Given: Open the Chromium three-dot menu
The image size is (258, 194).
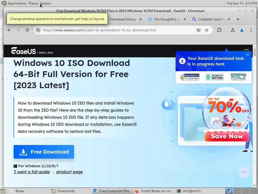Looking at the screenshot, I should pyautogui.click(x=251, y=30).
